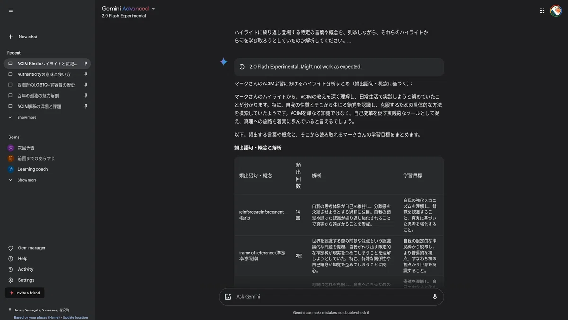The image size is (568, 320).
Task: Click the info icon in experimental notice
Action: (242, 67)
